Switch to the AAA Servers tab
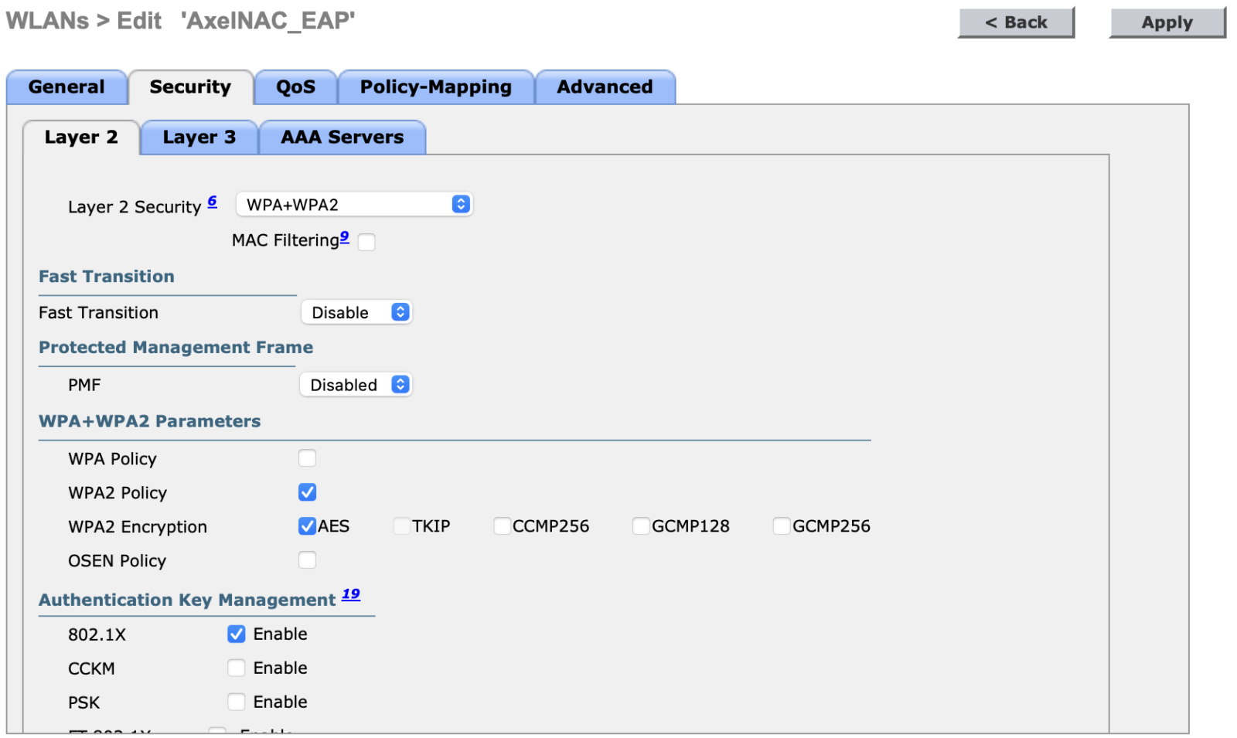 click(342, 138)
